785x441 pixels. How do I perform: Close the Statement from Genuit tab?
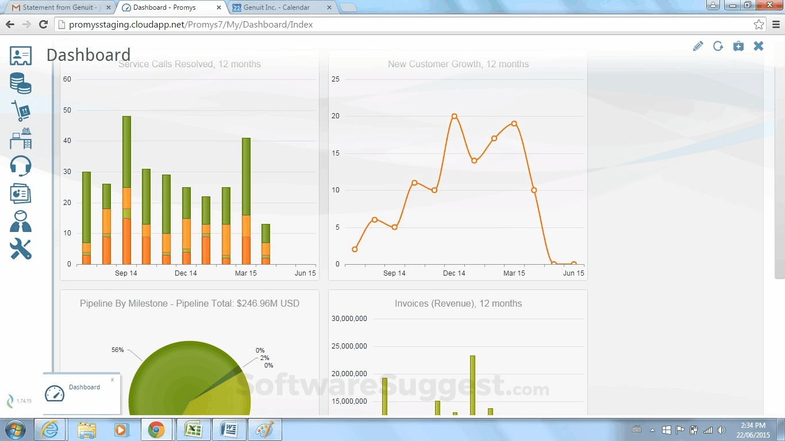[108, 7]
